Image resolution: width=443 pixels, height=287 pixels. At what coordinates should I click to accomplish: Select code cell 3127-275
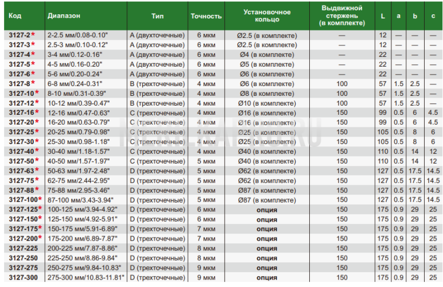coord(23,267)
